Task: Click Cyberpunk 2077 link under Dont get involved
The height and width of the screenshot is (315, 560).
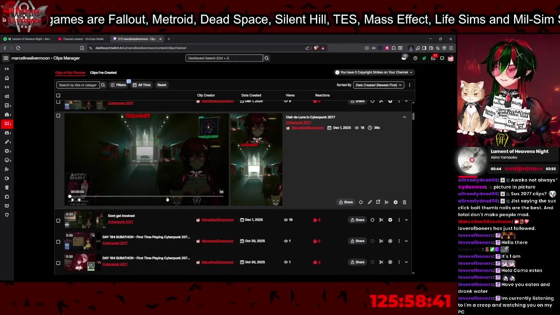Action: [121, 222]
